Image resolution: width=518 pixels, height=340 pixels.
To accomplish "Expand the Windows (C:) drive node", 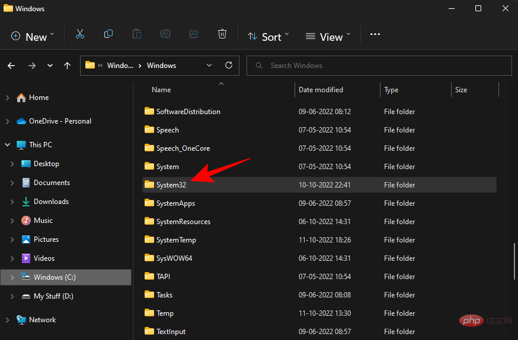I will 12,277.
